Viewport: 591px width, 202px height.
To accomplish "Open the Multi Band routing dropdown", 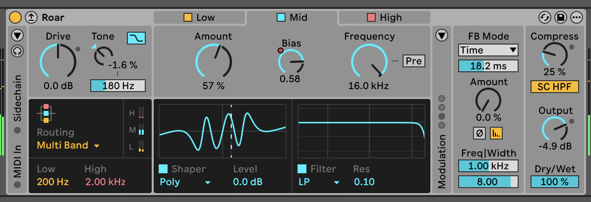I will [68, 145].
